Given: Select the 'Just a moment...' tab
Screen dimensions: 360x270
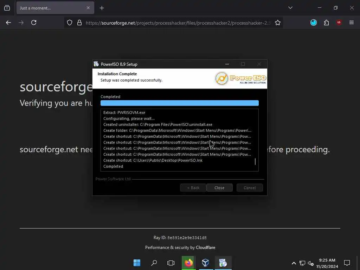Looking at the screenshot, I should pyautogui.click(x=55, y=8).
